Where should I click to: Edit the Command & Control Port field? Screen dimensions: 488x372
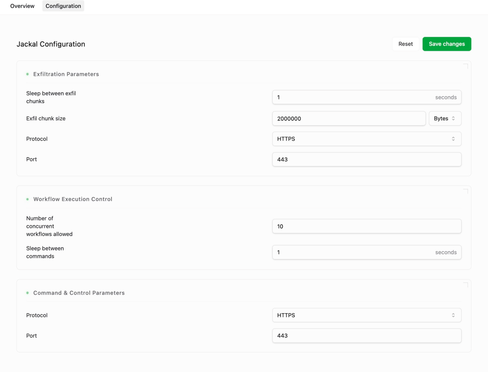click(x=366, y=336)
